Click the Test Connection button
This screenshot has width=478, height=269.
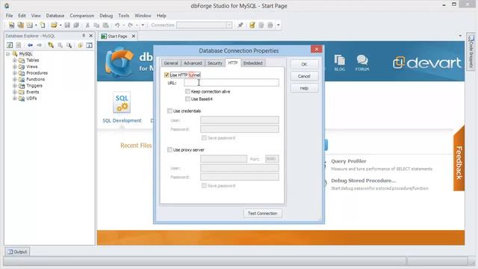262,214
